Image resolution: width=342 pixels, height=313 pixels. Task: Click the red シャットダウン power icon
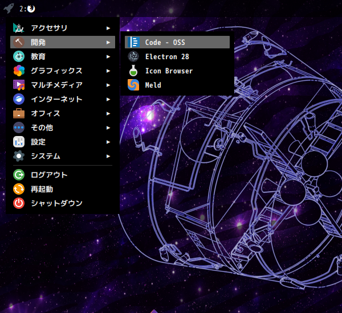[19, 203]
